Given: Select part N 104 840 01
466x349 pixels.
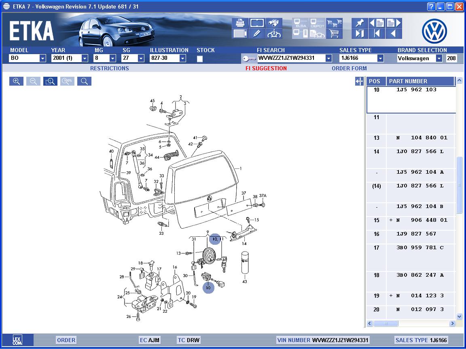Looking at the screenshot, I should 411,141.
